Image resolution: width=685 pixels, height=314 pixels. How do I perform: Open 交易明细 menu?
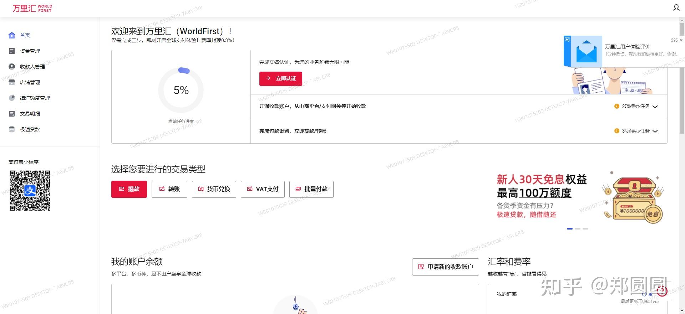click(30, 114)
